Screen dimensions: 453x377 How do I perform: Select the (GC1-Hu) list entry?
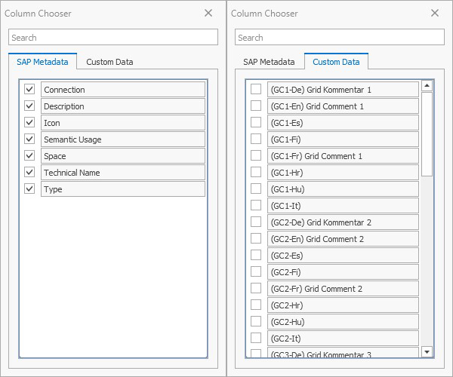[343, 189]
